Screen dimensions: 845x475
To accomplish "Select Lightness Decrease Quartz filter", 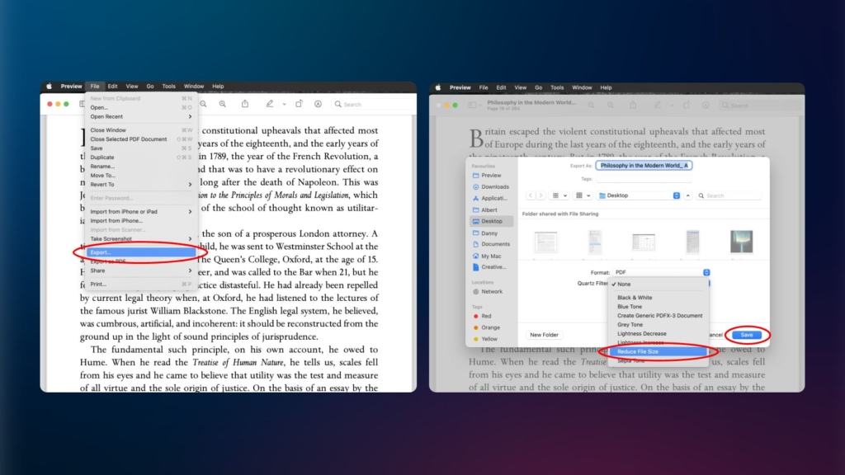I will pyautogui.click(x=659, y=333).
